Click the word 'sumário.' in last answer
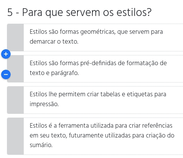This screenshot has width=183, height=158. pos(41,145)
